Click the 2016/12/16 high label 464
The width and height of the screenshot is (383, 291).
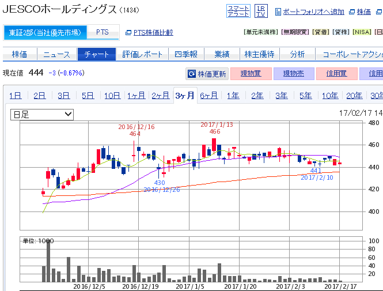[x=135, y=134]
